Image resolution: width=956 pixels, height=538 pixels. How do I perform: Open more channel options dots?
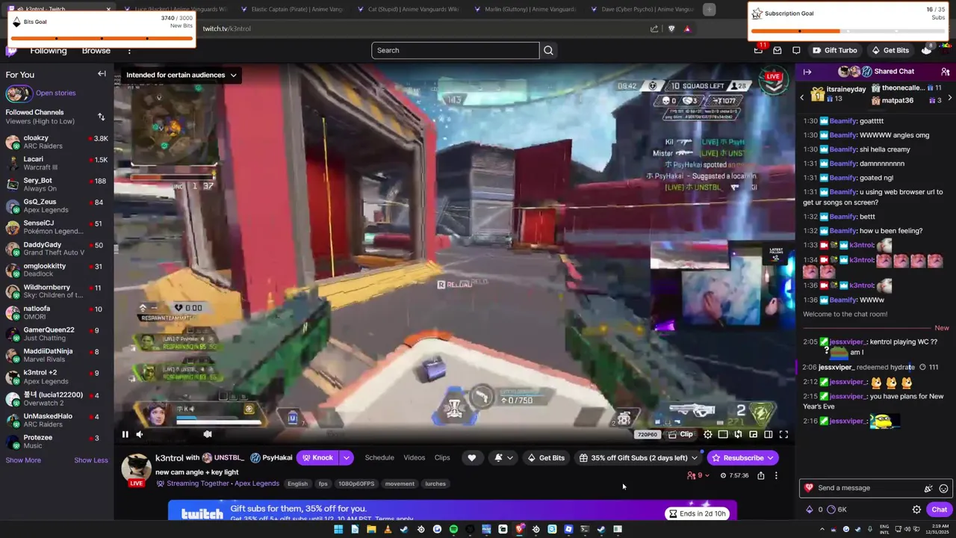pos(776,475)
